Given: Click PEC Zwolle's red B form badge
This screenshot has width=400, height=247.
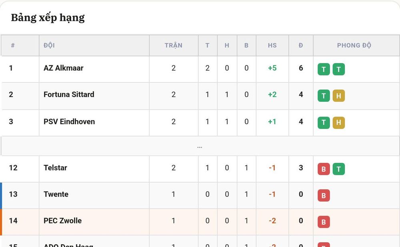Looking at the screenshot, I should coord(324,222).
